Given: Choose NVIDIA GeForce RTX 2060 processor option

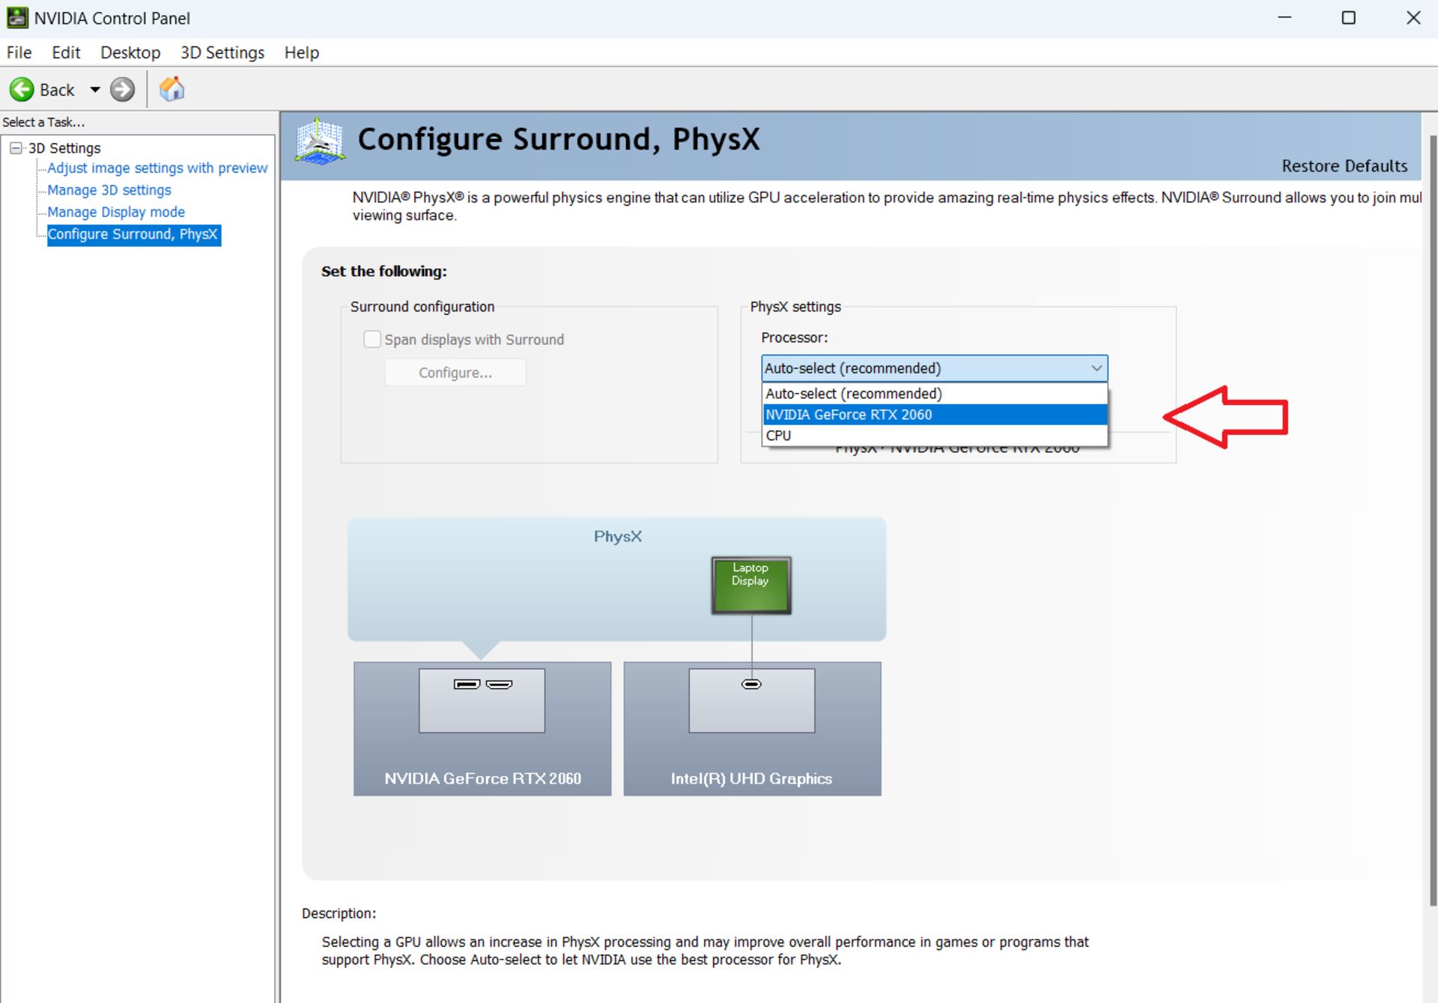Looking at the screenshot, I should point(935,415).
